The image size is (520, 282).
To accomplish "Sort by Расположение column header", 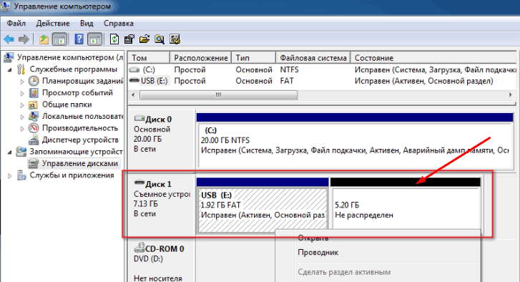I will [x=201, y=58].
